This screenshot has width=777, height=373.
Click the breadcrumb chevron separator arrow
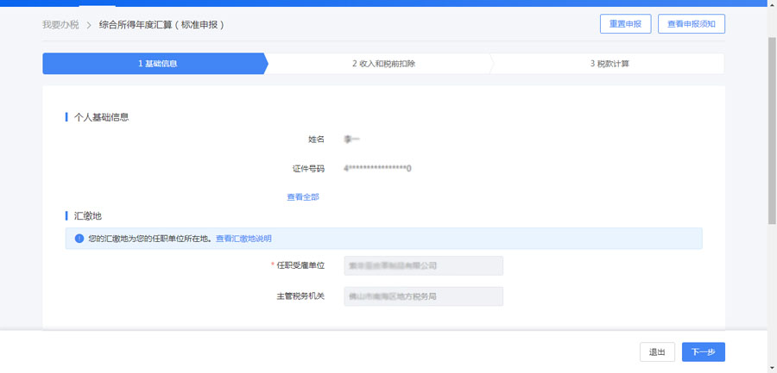[x=88, y=25]
